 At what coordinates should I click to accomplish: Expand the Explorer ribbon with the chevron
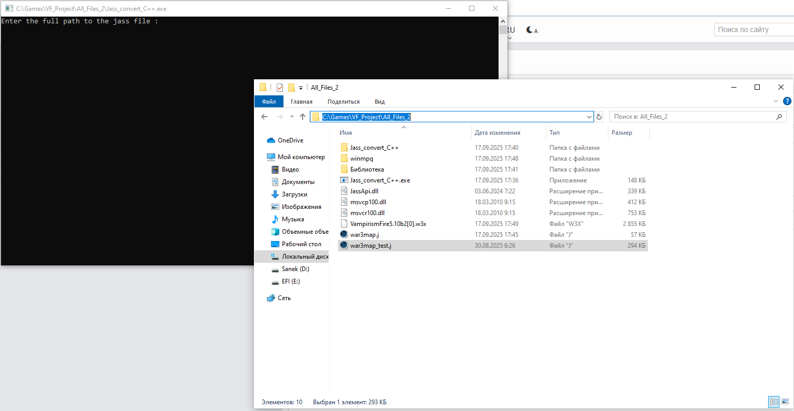[x=776, y=101]
